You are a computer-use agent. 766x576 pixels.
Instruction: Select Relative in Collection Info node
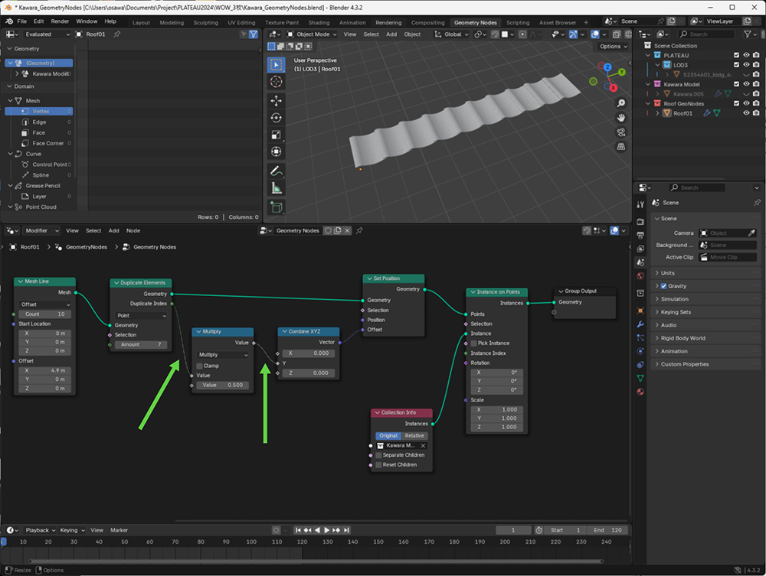pyautogui.click(x=414, y=435)
